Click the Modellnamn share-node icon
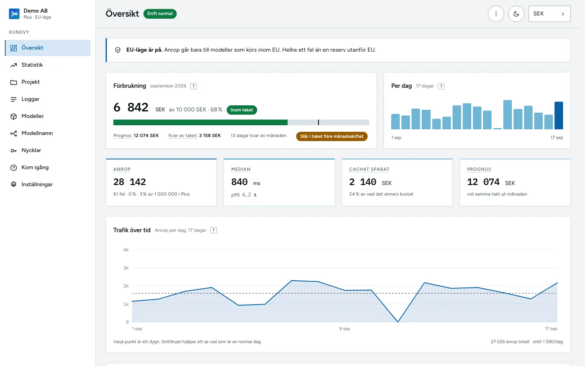Screen dimensions: 585x366 (x=14, y=133)
